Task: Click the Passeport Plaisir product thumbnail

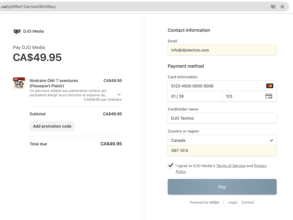Action: (19, 83)
